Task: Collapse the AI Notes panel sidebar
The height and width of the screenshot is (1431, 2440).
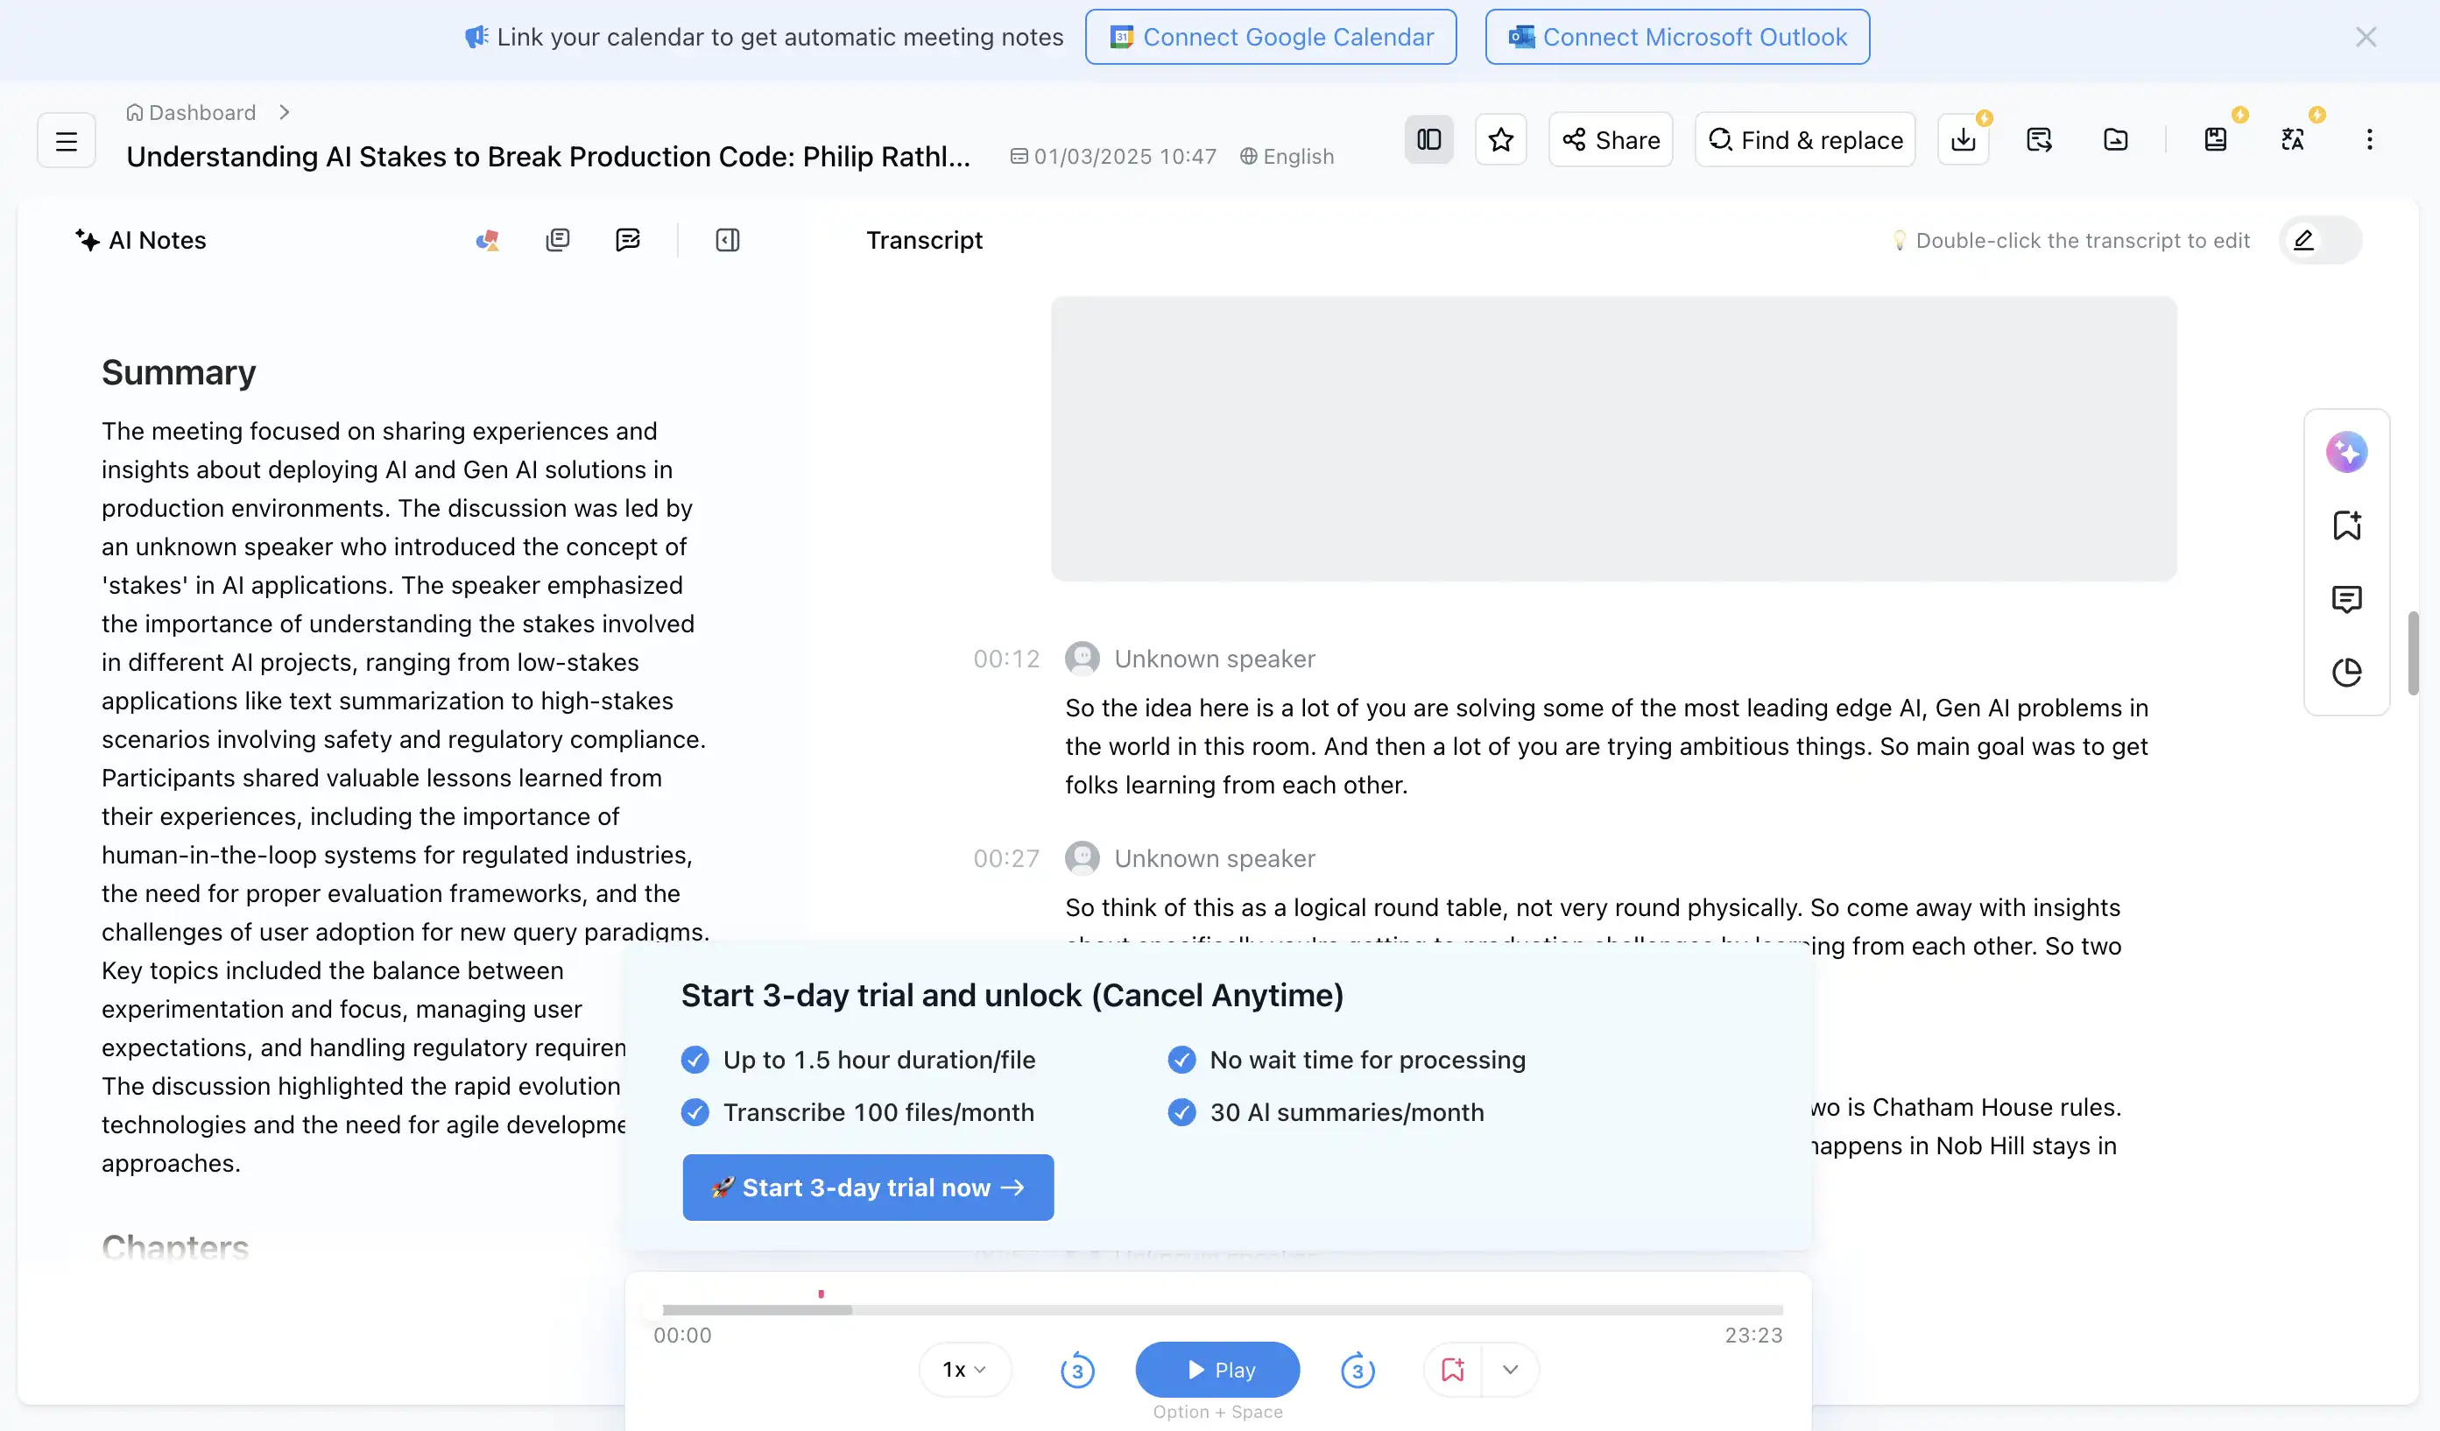Action: tap(727, 239)
